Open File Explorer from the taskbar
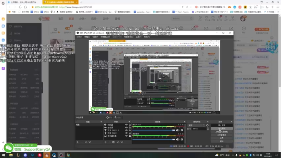The height and width of the screenshot is (158, 281). click(x=11, y=155)
